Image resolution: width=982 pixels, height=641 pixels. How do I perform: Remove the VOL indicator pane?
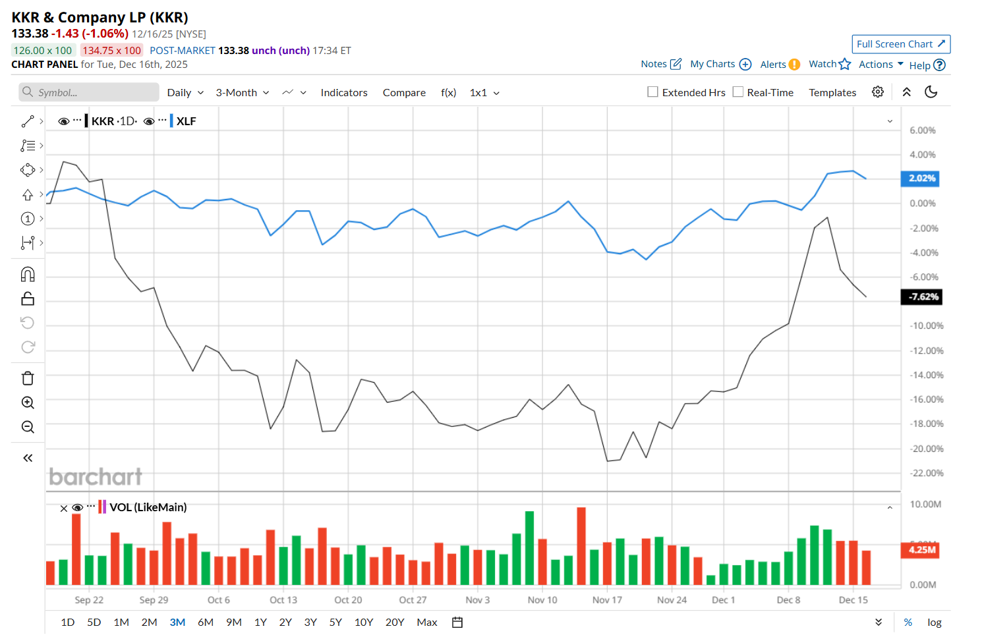pyautogui.click(x=64, y=509)
